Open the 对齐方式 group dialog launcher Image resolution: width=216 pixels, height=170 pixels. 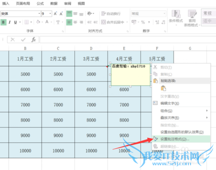(127, 31)
